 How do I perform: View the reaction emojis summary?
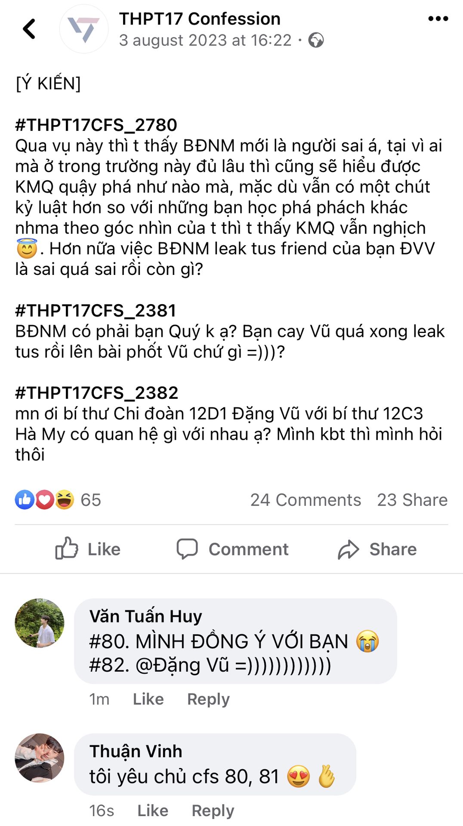(x=45, y=500)
